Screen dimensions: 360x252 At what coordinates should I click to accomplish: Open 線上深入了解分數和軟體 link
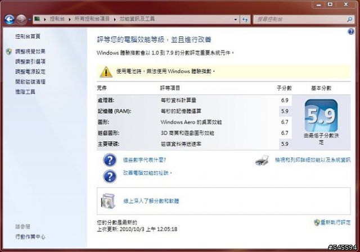pyautogui.click(x=151, y=201)
